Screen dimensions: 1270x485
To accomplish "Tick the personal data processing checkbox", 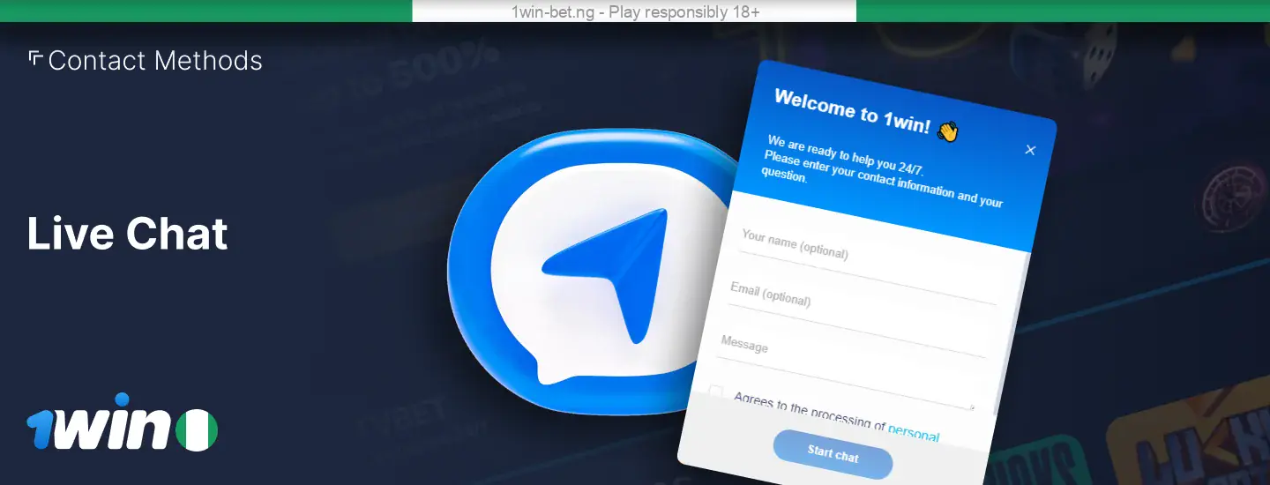I will click(716, 392).
